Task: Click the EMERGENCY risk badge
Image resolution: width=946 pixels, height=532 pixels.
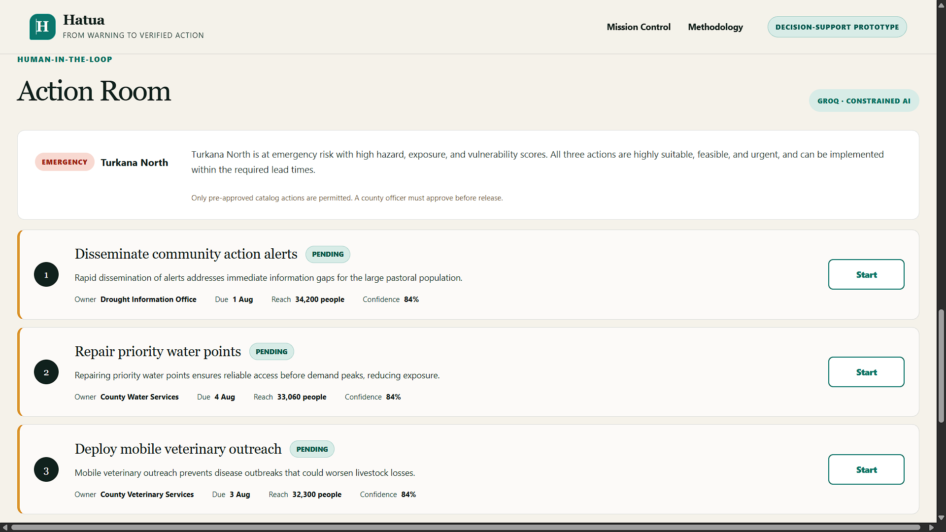Action: [x=65, y=162]
